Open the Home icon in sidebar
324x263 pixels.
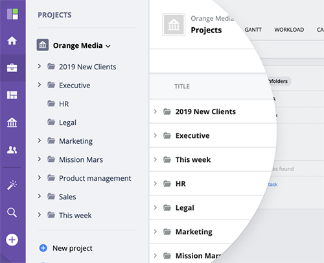(x=12, y=41)
